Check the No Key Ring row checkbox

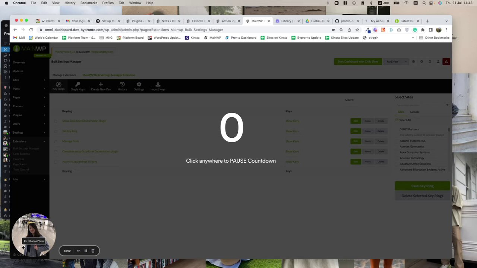(56, 131)
